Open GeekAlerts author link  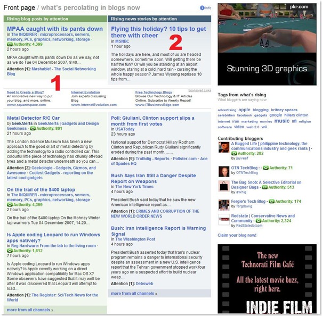coord(22,123)
